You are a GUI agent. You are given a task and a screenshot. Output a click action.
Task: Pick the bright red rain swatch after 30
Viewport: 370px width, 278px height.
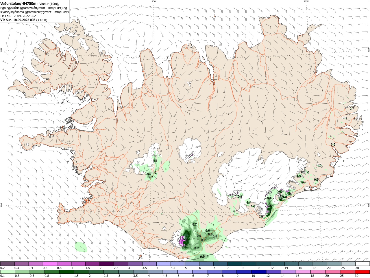point(363,272)
